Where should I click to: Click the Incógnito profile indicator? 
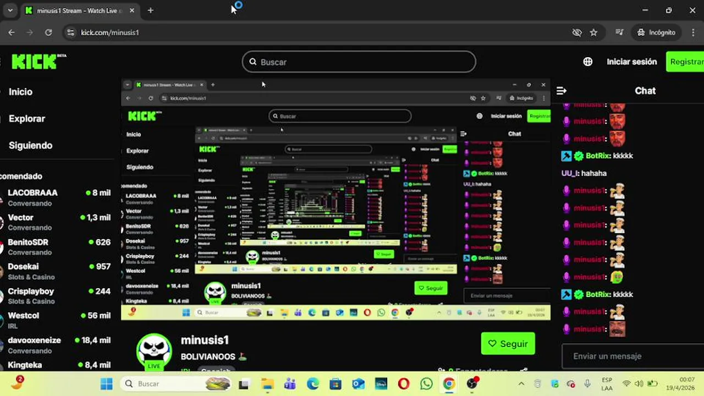(656, 32)
